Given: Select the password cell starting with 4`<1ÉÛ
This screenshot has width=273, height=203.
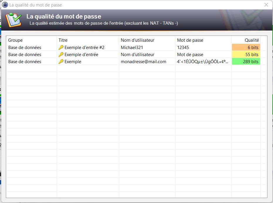Looking at the screenshot, I should coord(203,61).
